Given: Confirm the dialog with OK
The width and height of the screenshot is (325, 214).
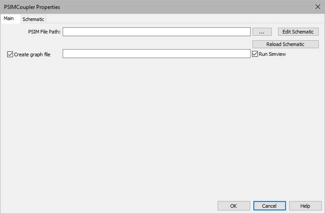Looking at the screenshot, I should point(233,205).
